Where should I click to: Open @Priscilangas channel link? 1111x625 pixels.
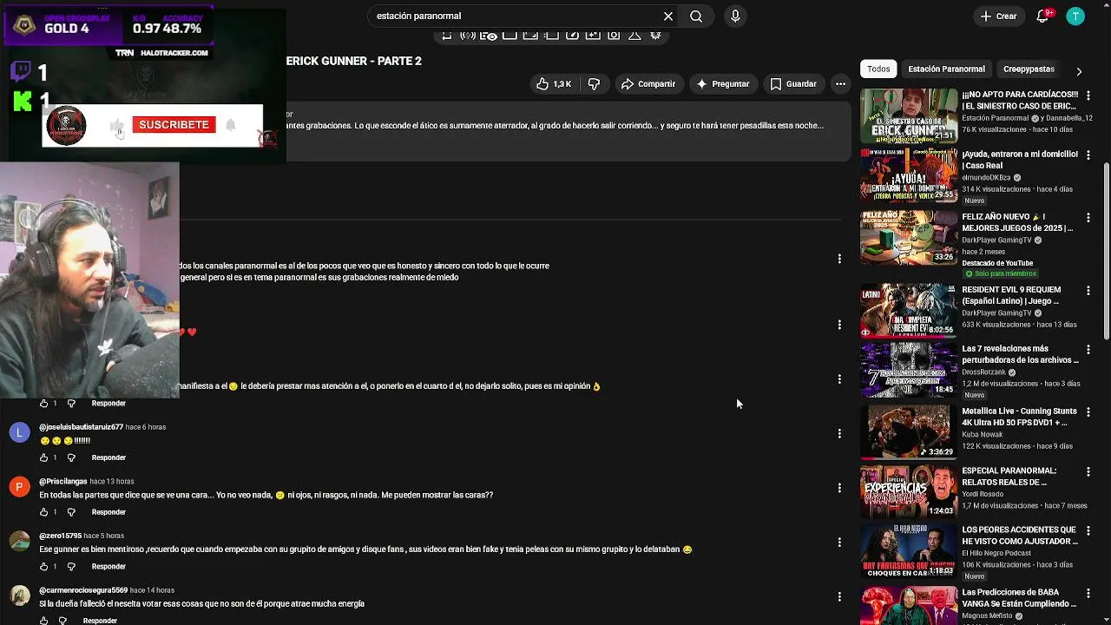click(62, 481)
